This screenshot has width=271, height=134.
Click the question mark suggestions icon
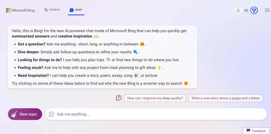[119, 98]
